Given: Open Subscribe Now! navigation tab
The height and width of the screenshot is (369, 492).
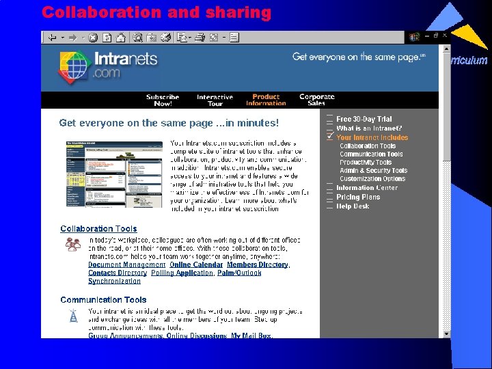Looking at the screenshot, I should coord(163,100).
